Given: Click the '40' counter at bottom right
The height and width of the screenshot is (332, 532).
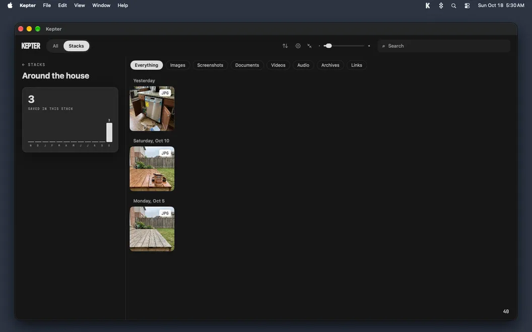Looking at the screenshot, I should [x=506, y=311].
